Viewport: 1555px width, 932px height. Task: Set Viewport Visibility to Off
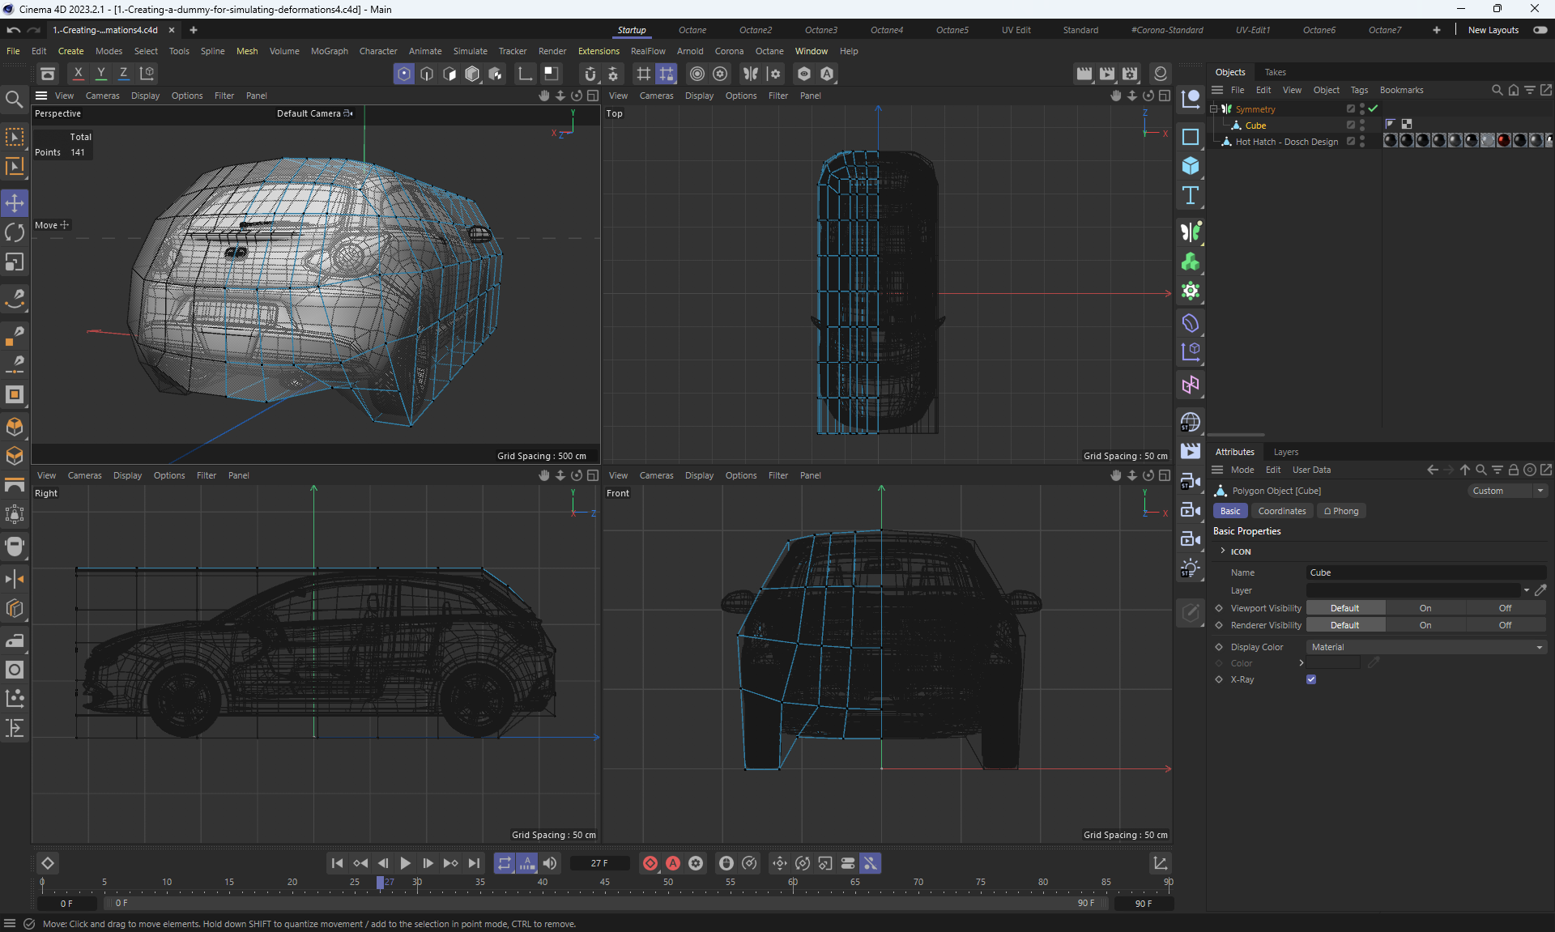(x=1505, y=608)
